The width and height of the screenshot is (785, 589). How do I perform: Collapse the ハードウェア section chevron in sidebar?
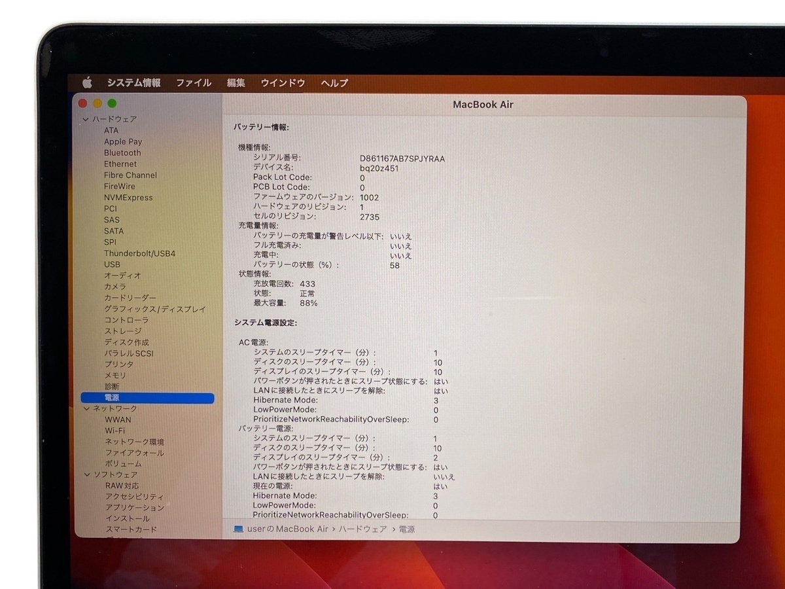click(86, 119)
